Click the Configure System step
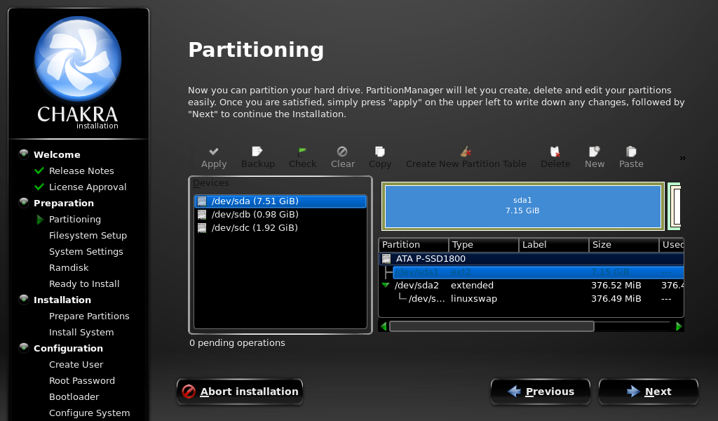 coord(89,413)
